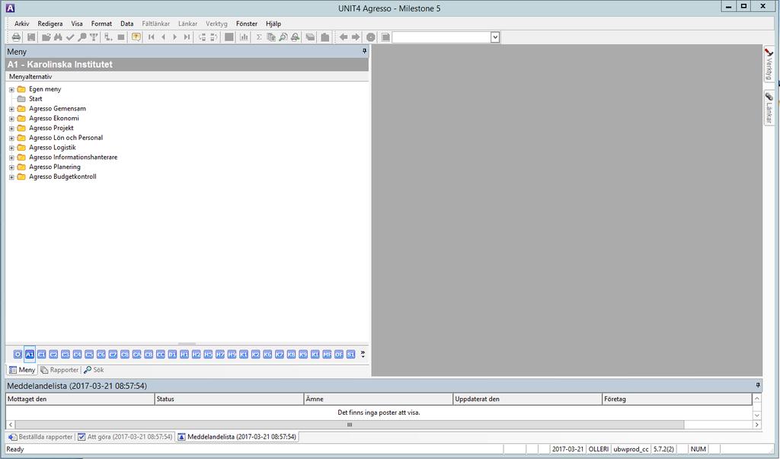Screen dimensions: 780x459
Task: Go to next record arrow icon
Action: coord(174,37)
